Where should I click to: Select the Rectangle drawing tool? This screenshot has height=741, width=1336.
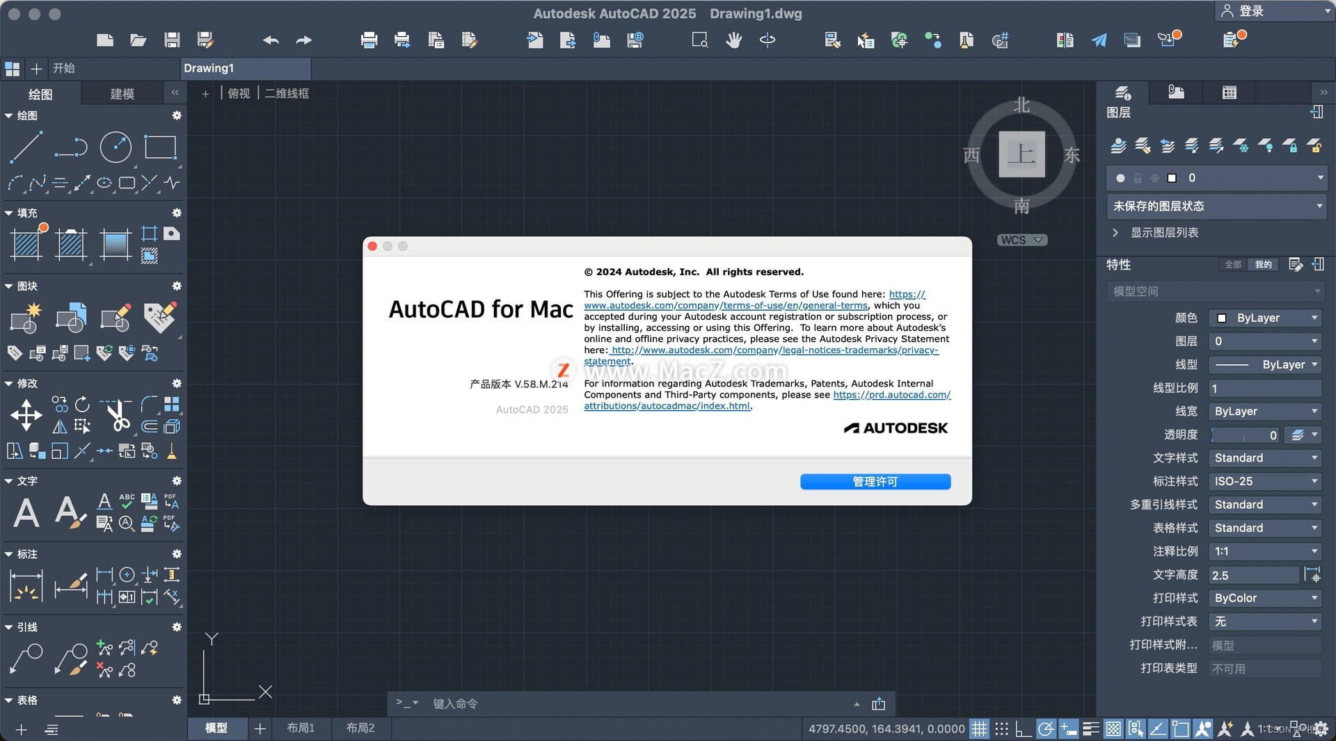pos(160,147)
